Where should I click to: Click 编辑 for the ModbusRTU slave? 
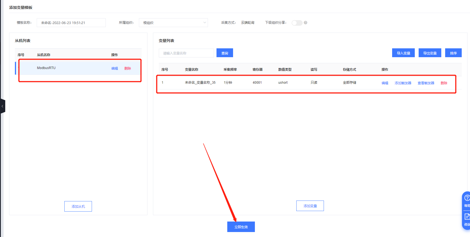[x=115, y=68]
